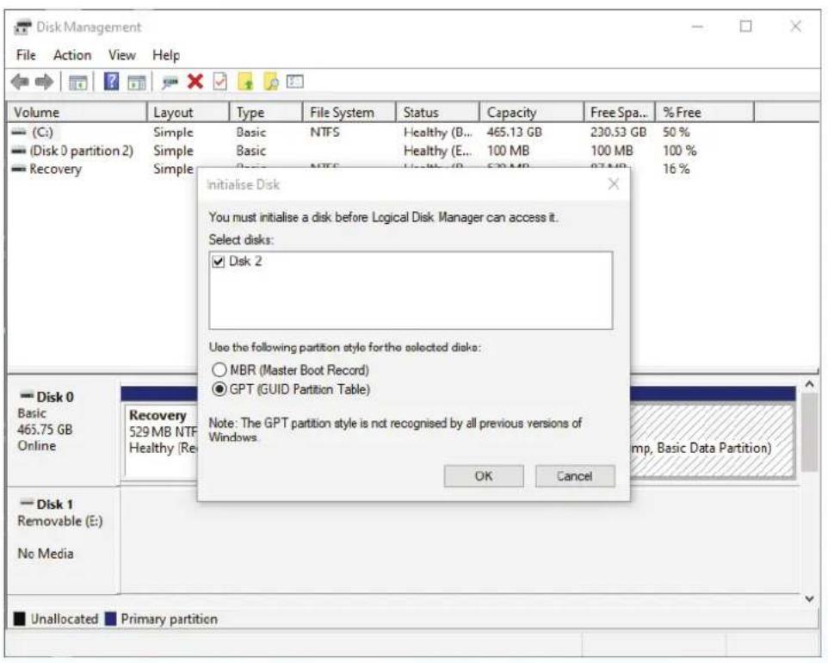Click the drive icon beside Recovery volume
The image size is (828, 663).
tap(19, 169)
